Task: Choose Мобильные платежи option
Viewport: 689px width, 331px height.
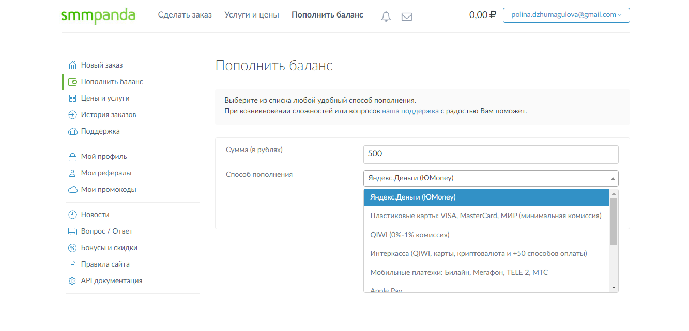Action: coord(487,272)
